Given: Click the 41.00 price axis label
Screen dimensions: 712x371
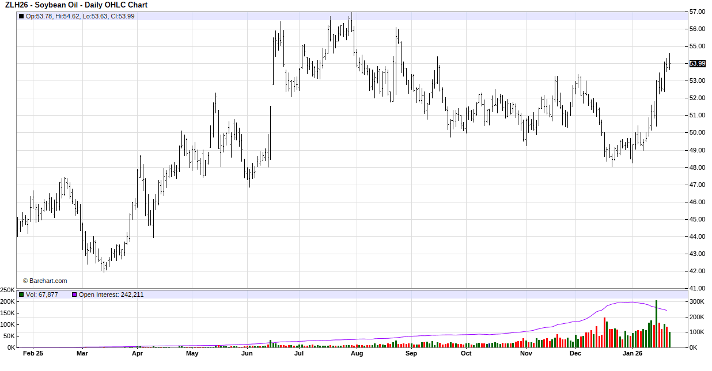Looking at the screenshot, I should pyautogui.click(x=697, y=288).
